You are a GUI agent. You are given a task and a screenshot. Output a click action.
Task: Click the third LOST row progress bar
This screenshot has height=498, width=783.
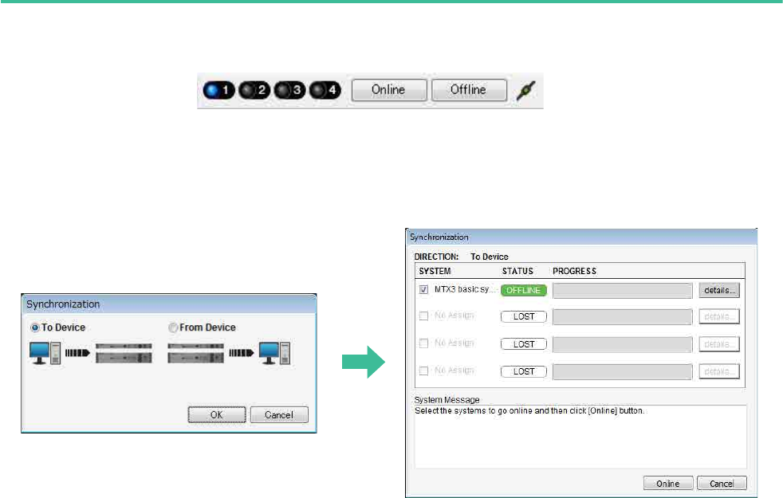[x=622, y=372]
